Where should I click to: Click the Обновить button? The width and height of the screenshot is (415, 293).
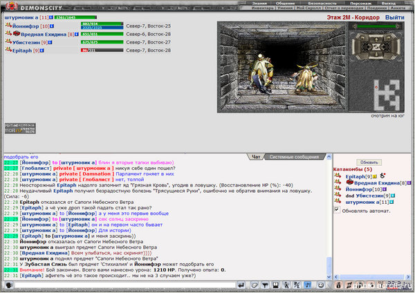point(369,162)
